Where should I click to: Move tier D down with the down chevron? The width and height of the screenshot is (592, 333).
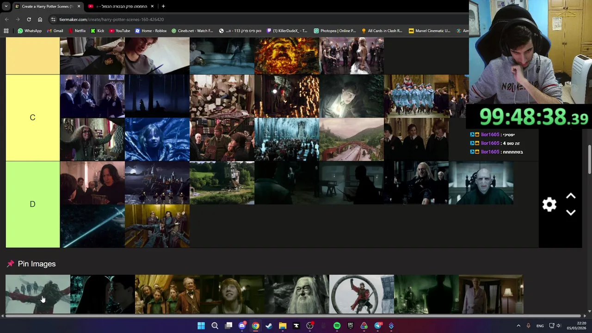click(571, 213)
